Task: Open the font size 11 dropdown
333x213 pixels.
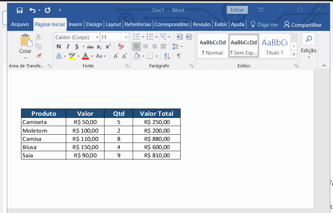Action: pos(126,37)
